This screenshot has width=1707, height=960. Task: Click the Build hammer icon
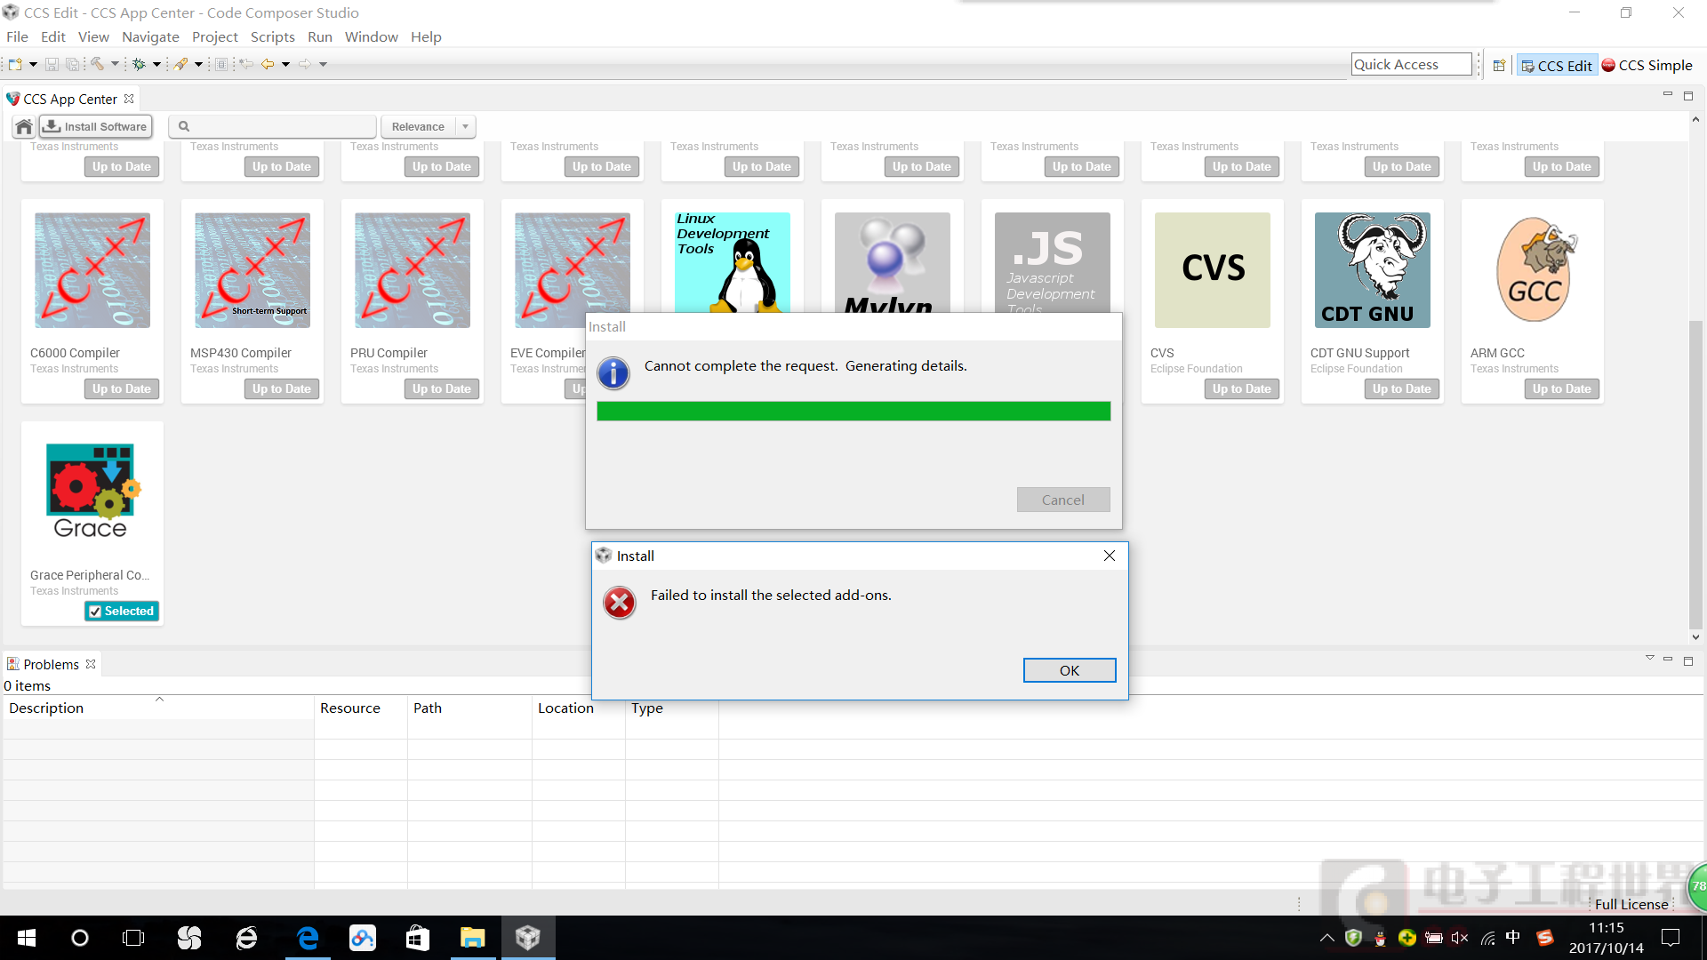pos(98,64)
